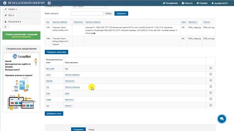Change shop field Картинка 1 in image row

point(69,99)
